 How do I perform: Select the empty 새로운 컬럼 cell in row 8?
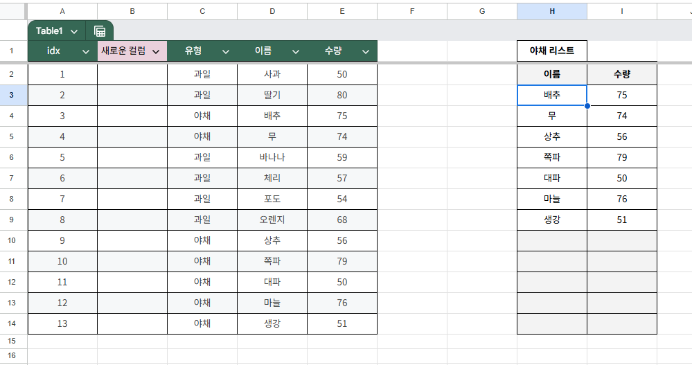tap(132, 199)
